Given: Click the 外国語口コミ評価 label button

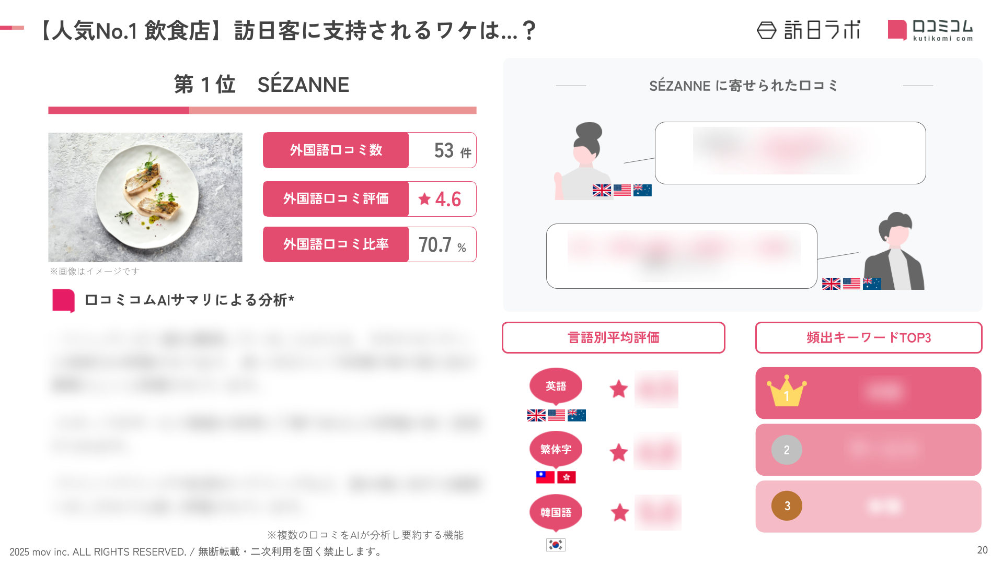Looking at the screenshot, I should tap(336, 199).
